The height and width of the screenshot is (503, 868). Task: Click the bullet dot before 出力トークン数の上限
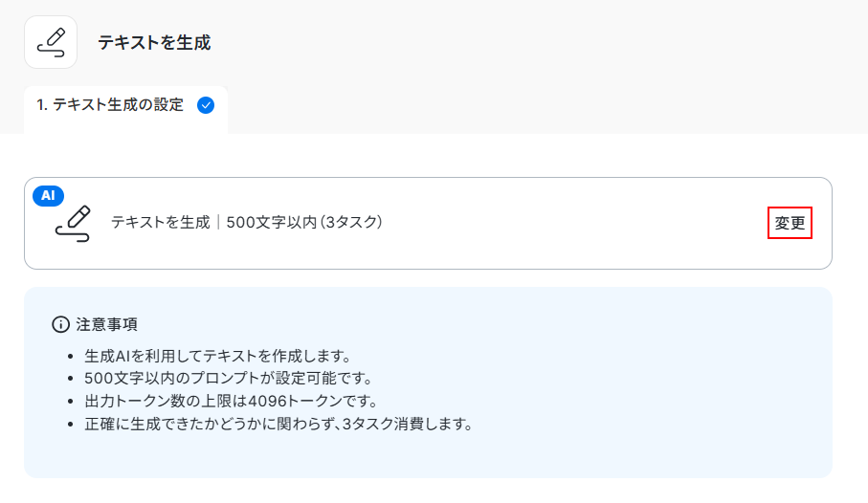pyautogui.click(x=71, y=401)
